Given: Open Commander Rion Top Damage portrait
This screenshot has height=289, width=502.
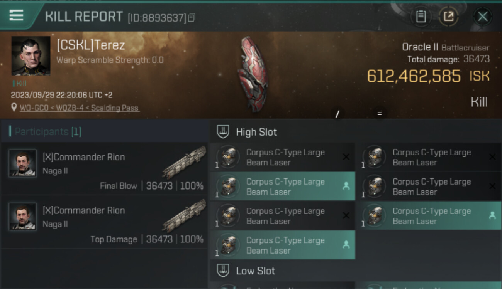Looking at the screenshot, I should click(x=22, y=217).
